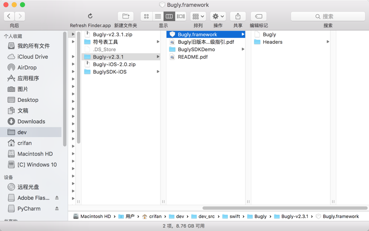Click Macintosh HD in path bar
This screenshot has width=369, height=231.
(92, 216)
